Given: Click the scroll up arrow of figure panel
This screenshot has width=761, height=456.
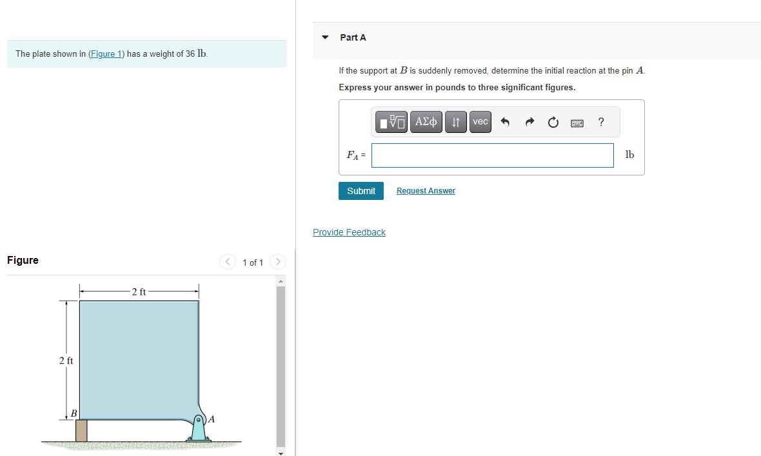Looking at the screenshot, I should pyautogui.click(x=281, y=281).
